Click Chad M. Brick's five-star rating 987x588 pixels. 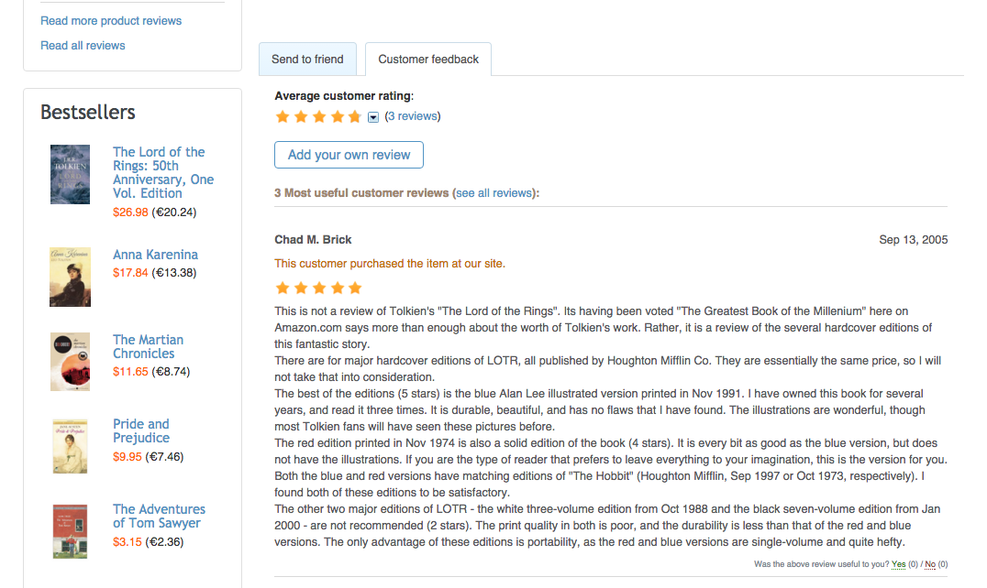tap(318, 289)
